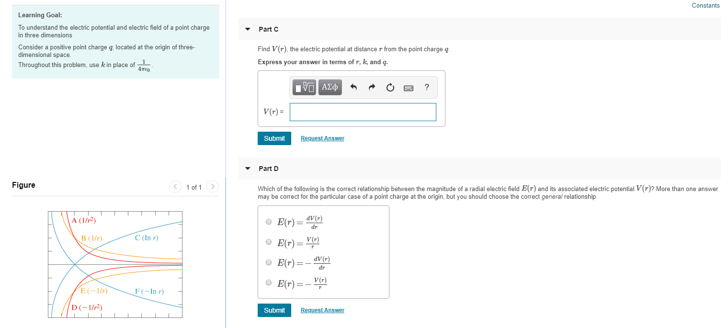Select answer E(r) = dV(r)/dr
This screenshot has height=328, width=728.
[269, 221]
